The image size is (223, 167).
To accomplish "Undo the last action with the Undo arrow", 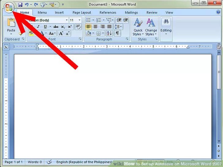I will coord(27,5).
